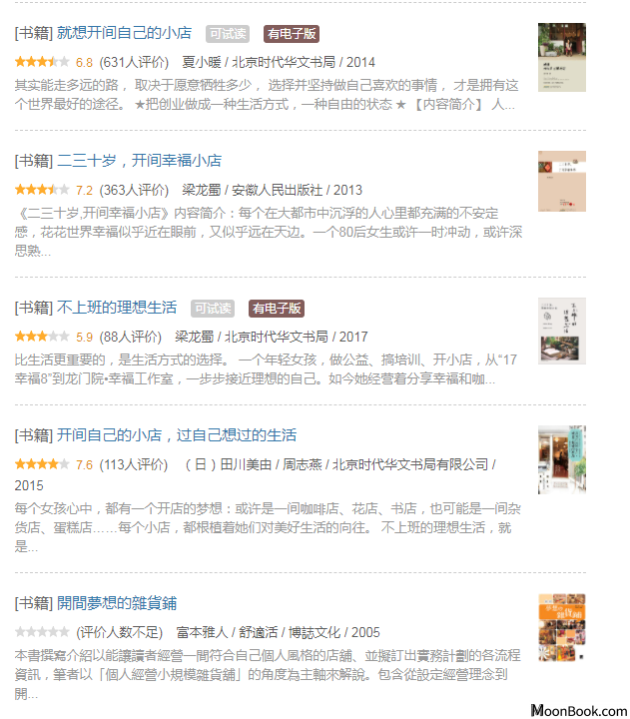
Task: Open book title 就想开间自己的小店
Action: coord(124,33)
